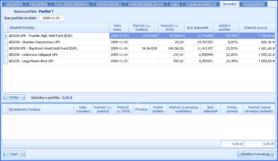Click the 140,36126 value cell

(x=171, y=48)
